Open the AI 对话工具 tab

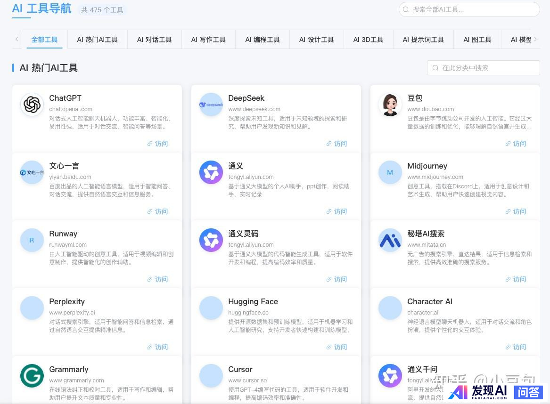pos(154,40)
